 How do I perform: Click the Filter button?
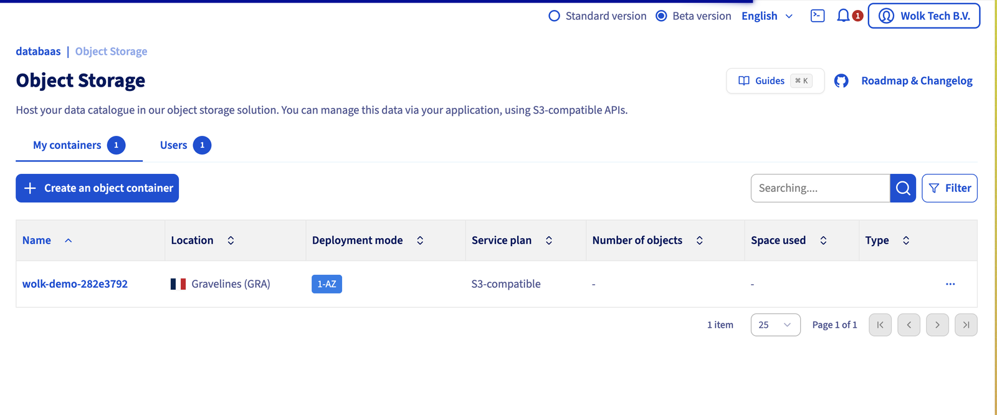pyautogui.click(x=950, y=188)
